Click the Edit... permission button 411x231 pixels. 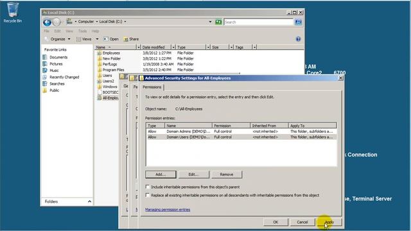pos(194,175)
